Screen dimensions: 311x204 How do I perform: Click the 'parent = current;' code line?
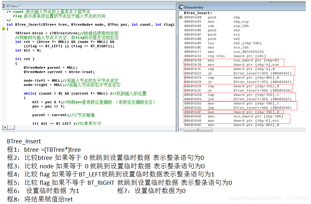click(63, 115)
